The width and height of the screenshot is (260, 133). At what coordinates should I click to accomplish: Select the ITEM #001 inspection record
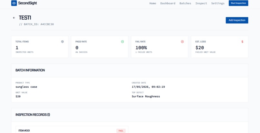72,129
